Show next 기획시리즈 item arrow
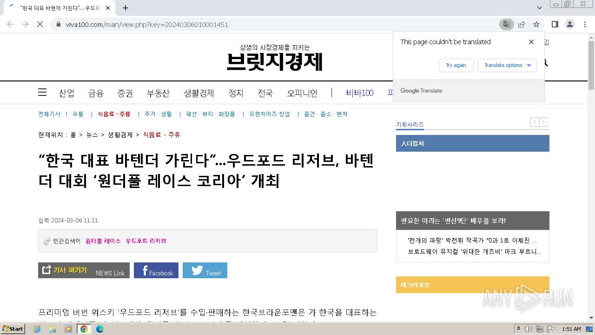 tap(543, 122)
